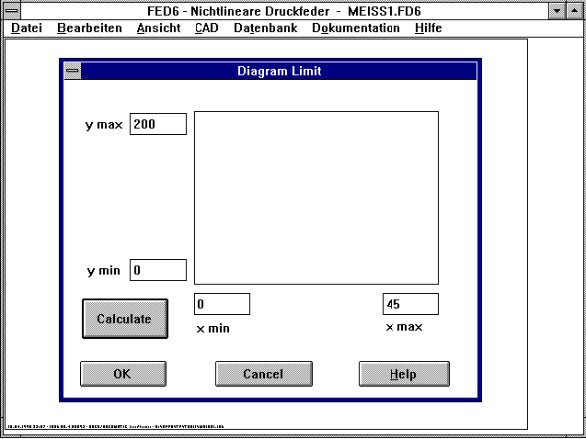This screenshot has height=439, width=586.
Task: Click the y min input field
Action: (158, 271)
